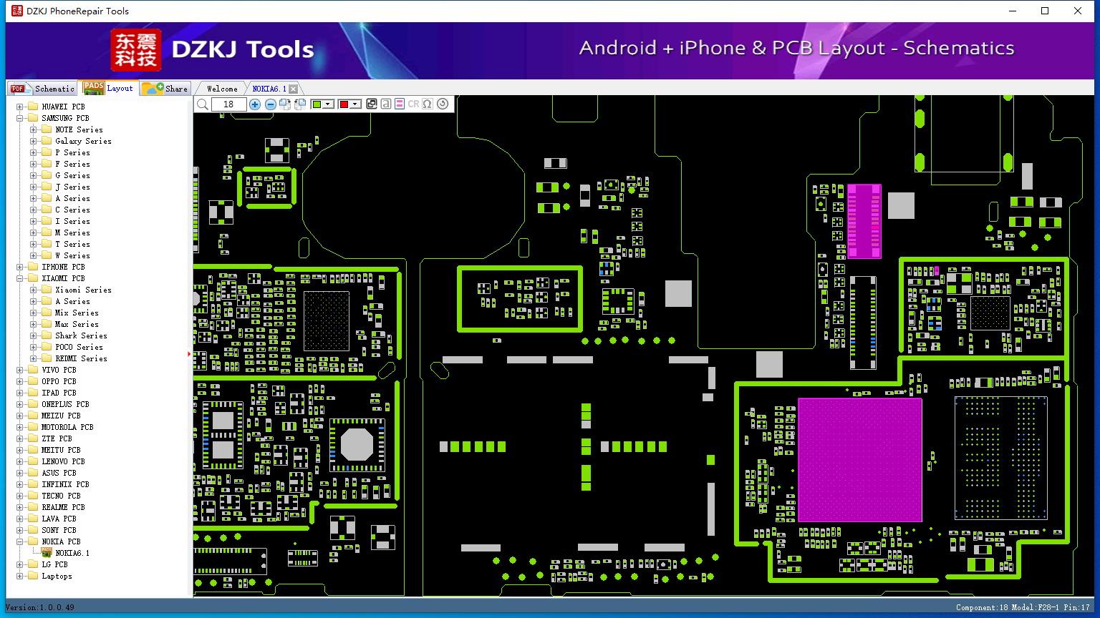Click the magnifier search icon in layout toolbar
This screenshot has height=618, width=1100.
[203, 104]
